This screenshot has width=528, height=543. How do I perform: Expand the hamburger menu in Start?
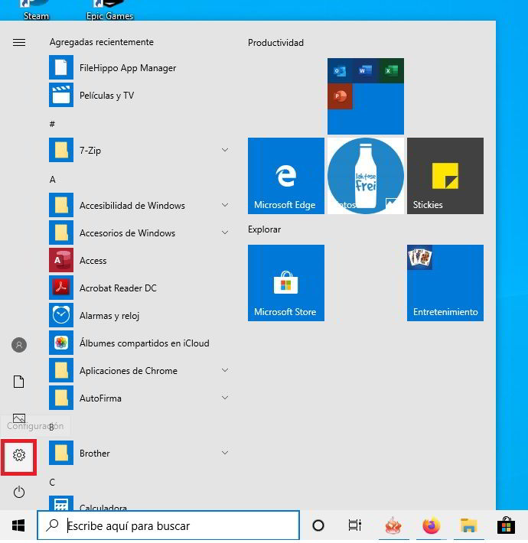pos(19,43)
